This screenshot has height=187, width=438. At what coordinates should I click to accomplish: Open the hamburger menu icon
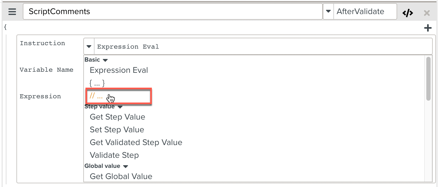(12, 12)
